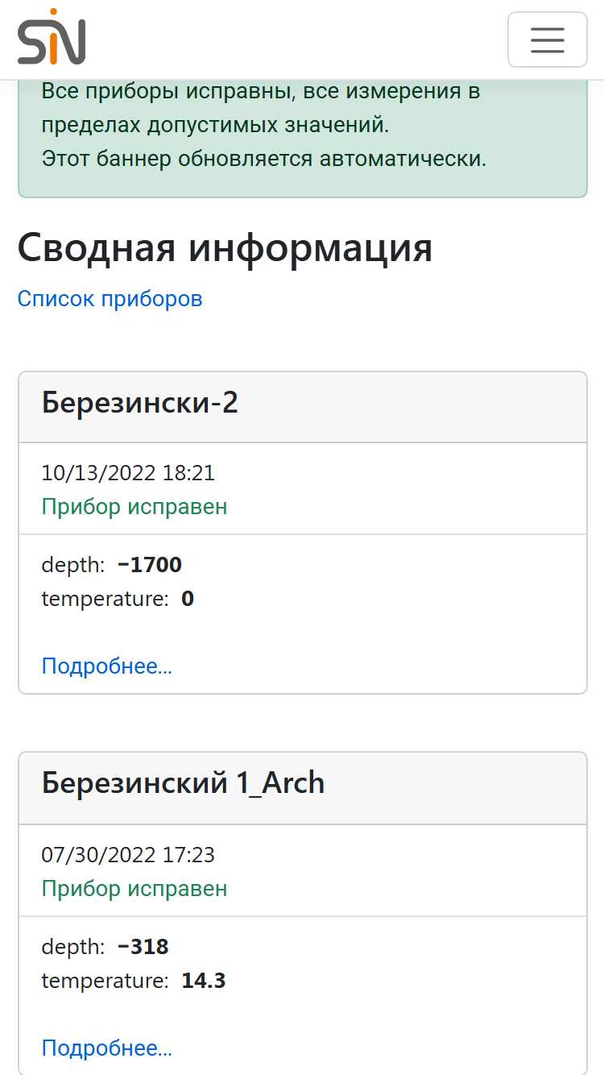Click banner line about automatic updates
The width and height of the screenshot is (604, 1075).
click(x=264, y=159)
